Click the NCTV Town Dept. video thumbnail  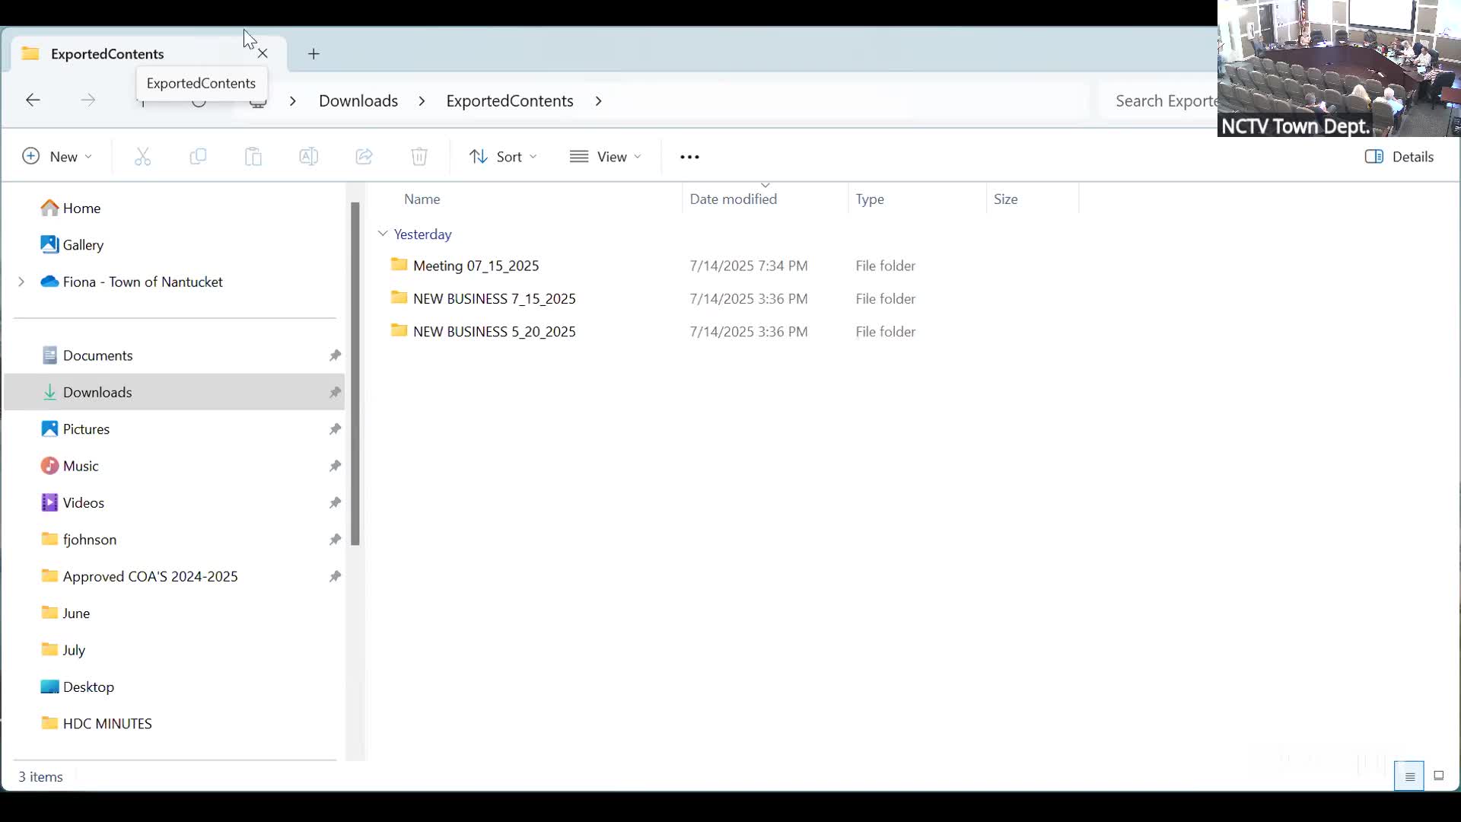pos(1339,68)
